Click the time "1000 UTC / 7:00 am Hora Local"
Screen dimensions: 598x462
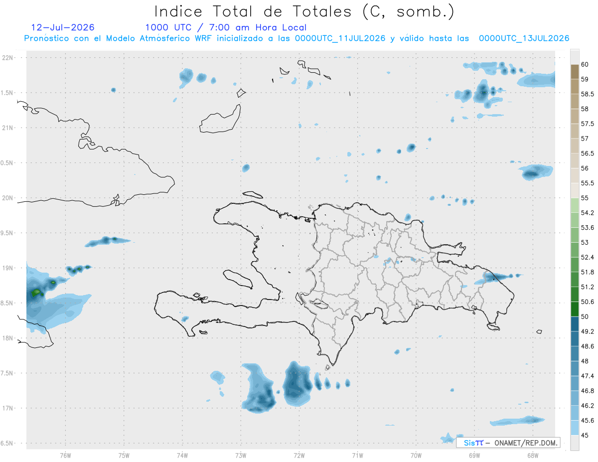click(x=226, y=27)
